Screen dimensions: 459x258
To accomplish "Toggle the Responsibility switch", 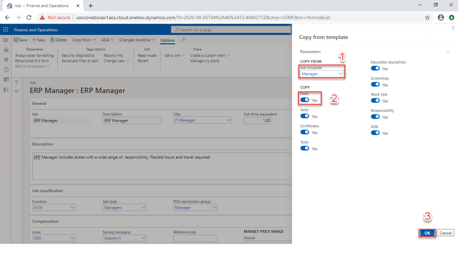I will (375, 117).
